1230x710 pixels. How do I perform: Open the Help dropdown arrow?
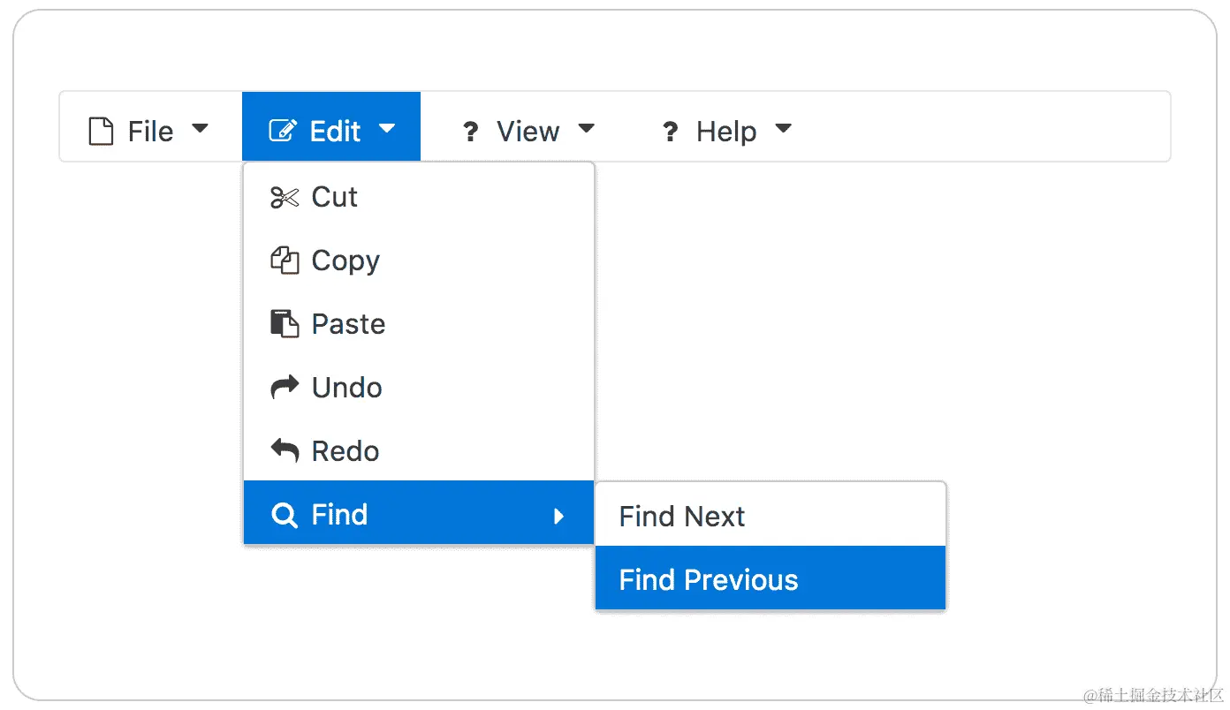(x=783, y=129)
